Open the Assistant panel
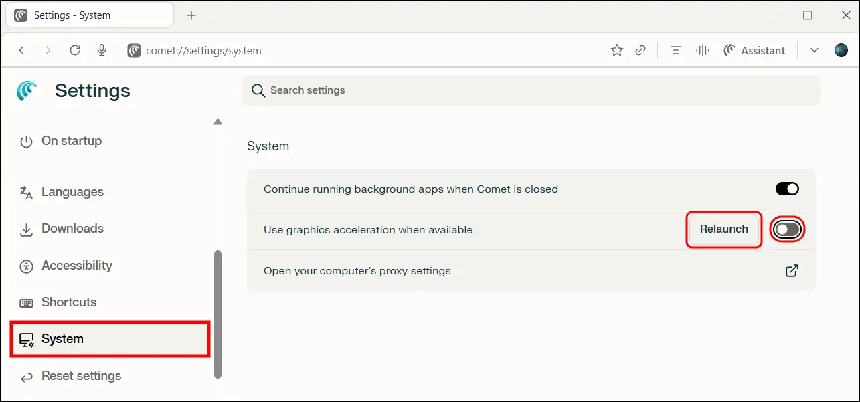Image resolution: width=860 pixels, height=402 pixels. coord(754,50)
